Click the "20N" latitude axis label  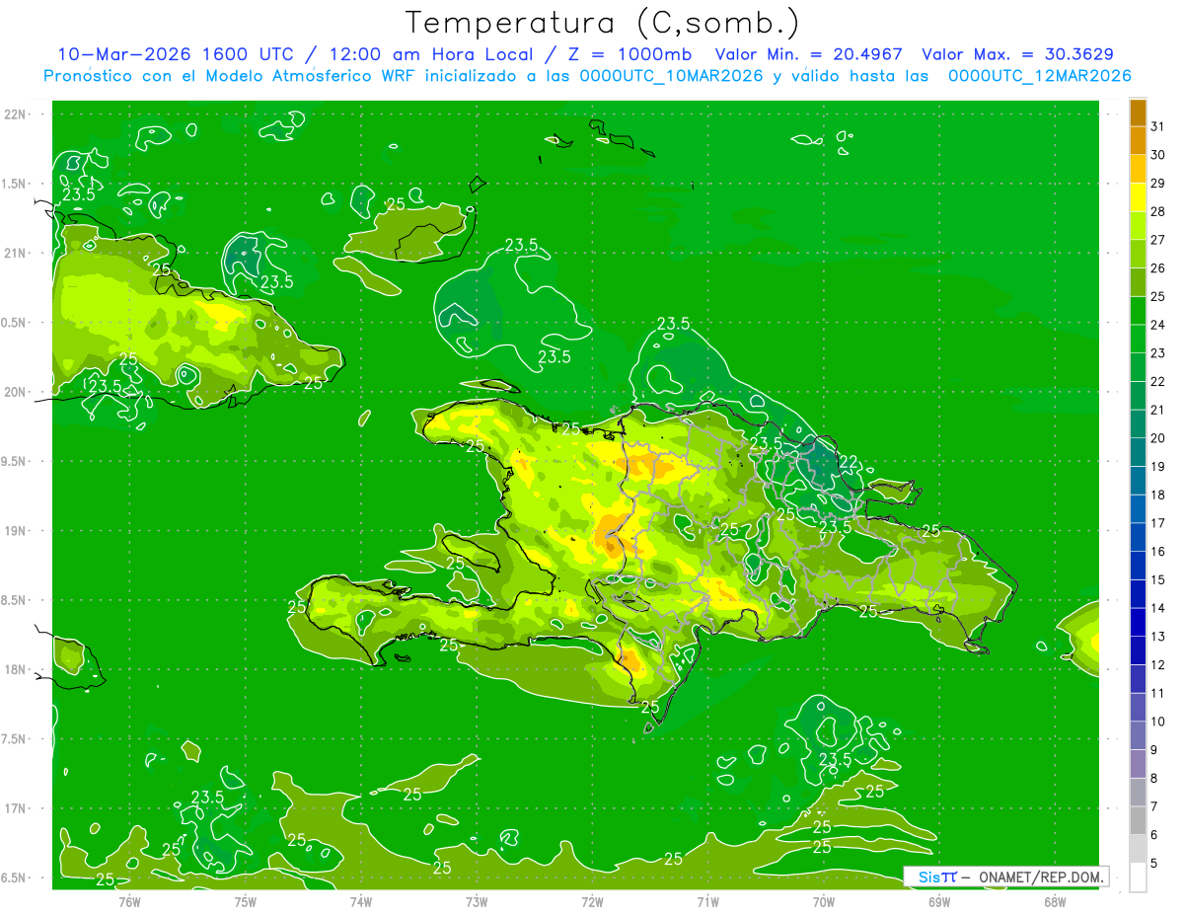click(15, 392)
